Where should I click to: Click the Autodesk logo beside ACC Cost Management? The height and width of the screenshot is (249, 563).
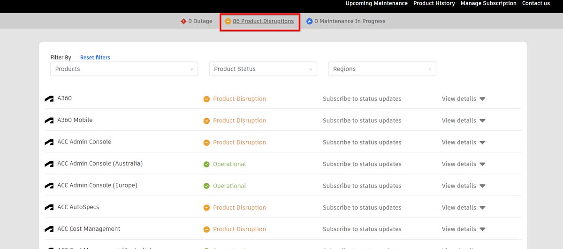pos(49,229)
